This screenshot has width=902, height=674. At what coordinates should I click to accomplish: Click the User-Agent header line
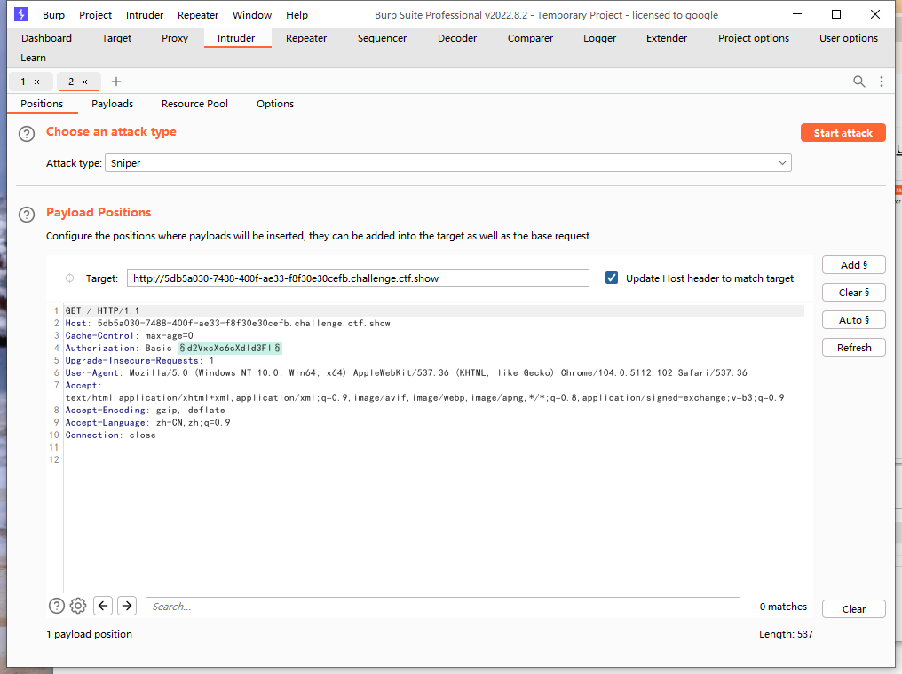(406, 372)
